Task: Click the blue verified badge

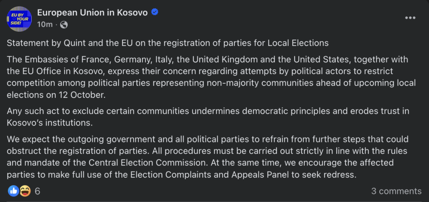Action: point(154,12)
